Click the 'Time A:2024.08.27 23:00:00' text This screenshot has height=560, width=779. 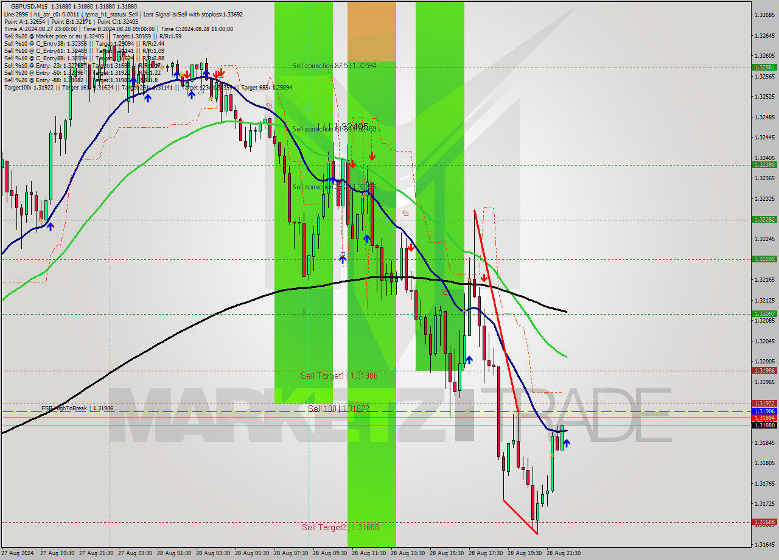(41, 29)
